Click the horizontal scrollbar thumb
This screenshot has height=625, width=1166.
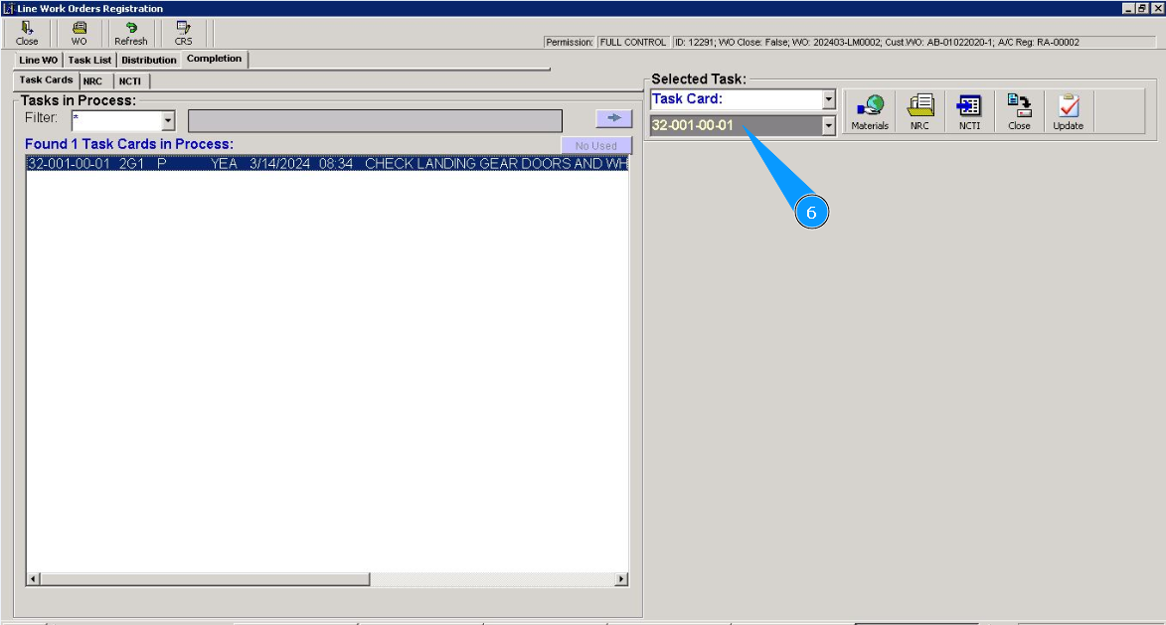click(205, 579)
